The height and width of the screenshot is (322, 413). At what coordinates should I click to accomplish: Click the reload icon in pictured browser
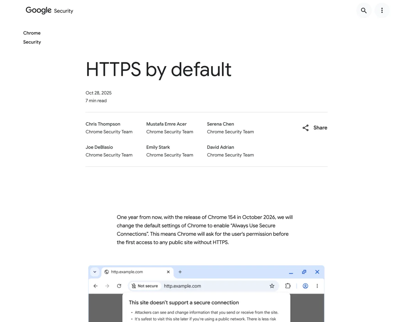[x=119, y=286]
